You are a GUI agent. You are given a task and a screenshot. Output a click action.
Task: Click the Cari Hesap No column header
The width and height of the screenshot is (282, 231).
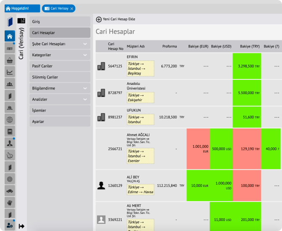click(x=116, y=46)
